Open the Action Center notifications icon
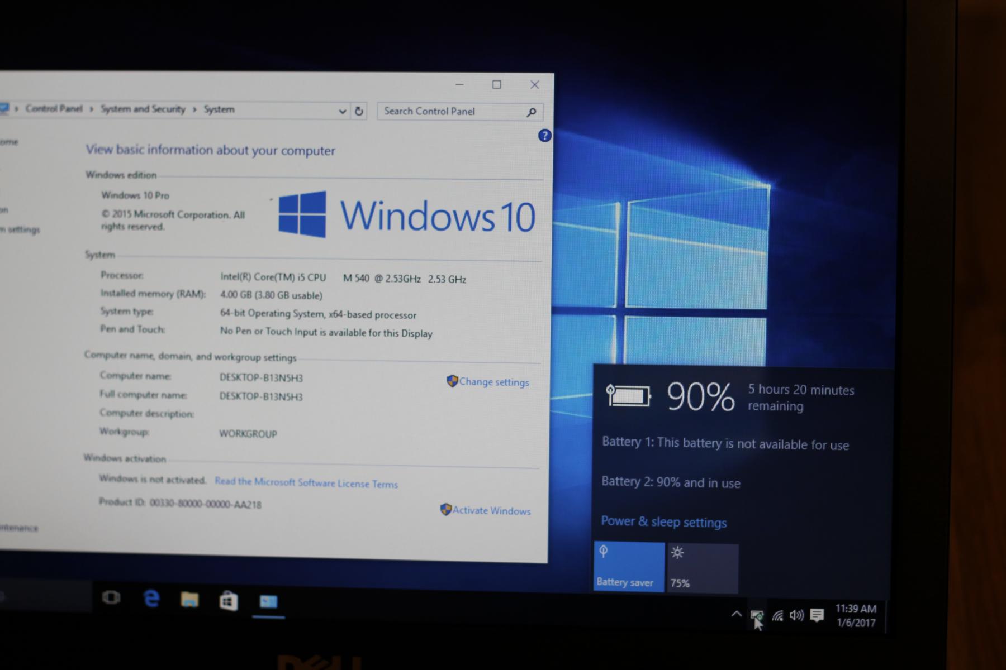The height and width of the screenshot is (670, 1006). pos(817,615)
